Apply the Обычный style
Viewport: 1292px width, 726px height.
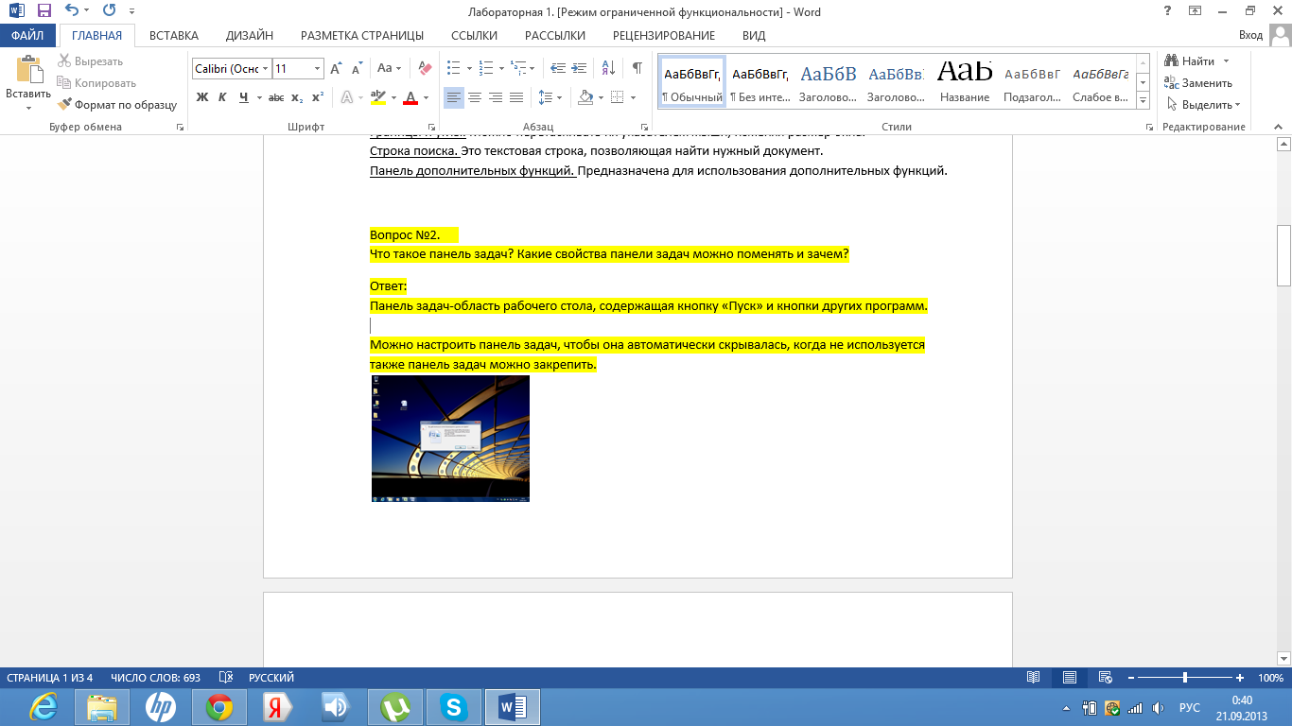[691, 81]
